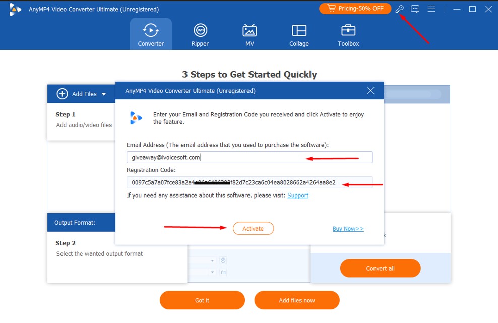Switch to the Ripper tool

tap(200, 34)
